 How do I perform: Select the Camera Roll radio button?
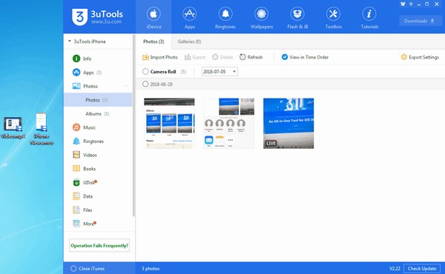(145, 72)
